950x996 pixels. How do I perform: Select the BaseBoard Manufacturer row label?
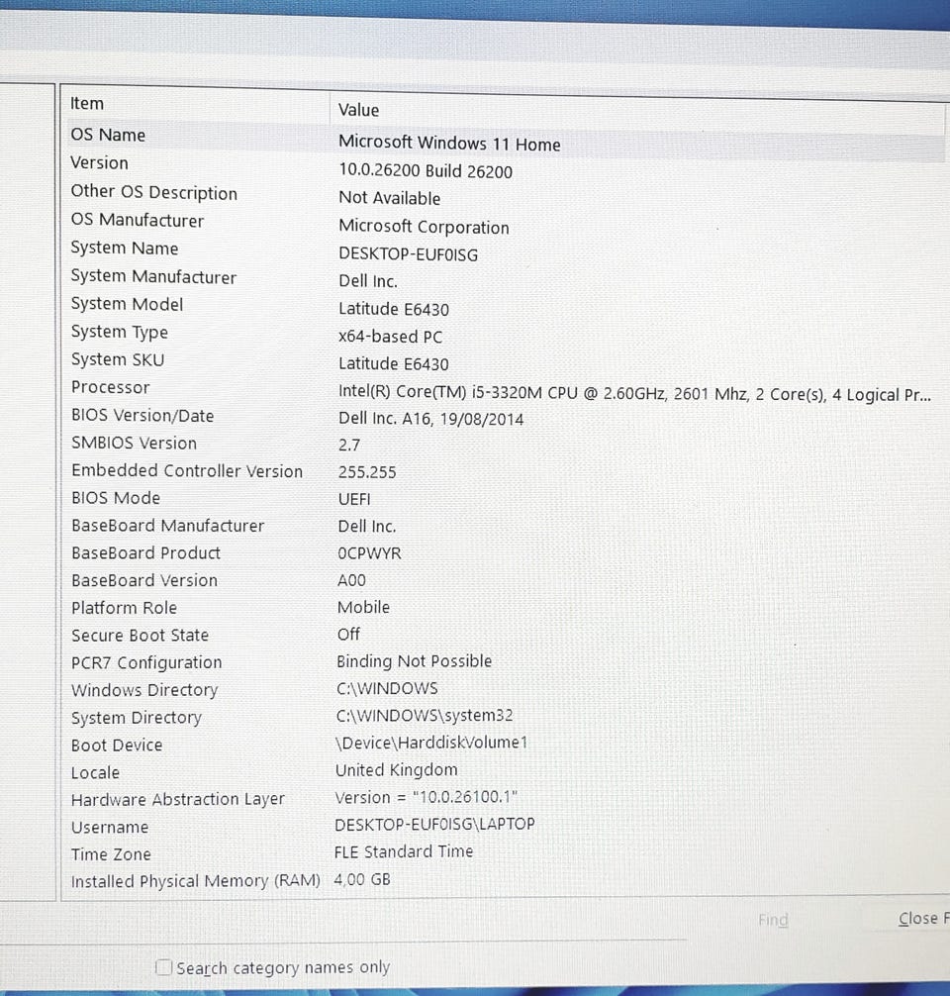tap(167, 526)
